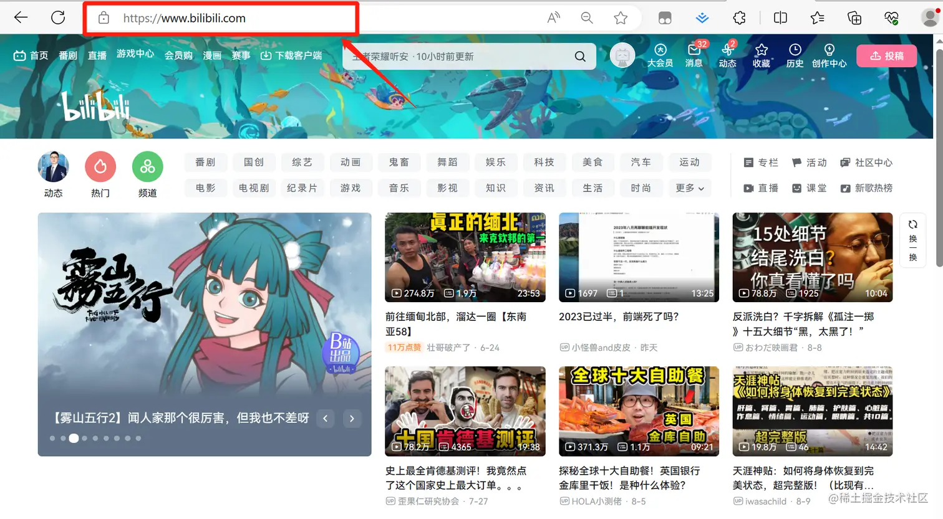
Task: Open the Collections icon
Action: click(854, 18)
